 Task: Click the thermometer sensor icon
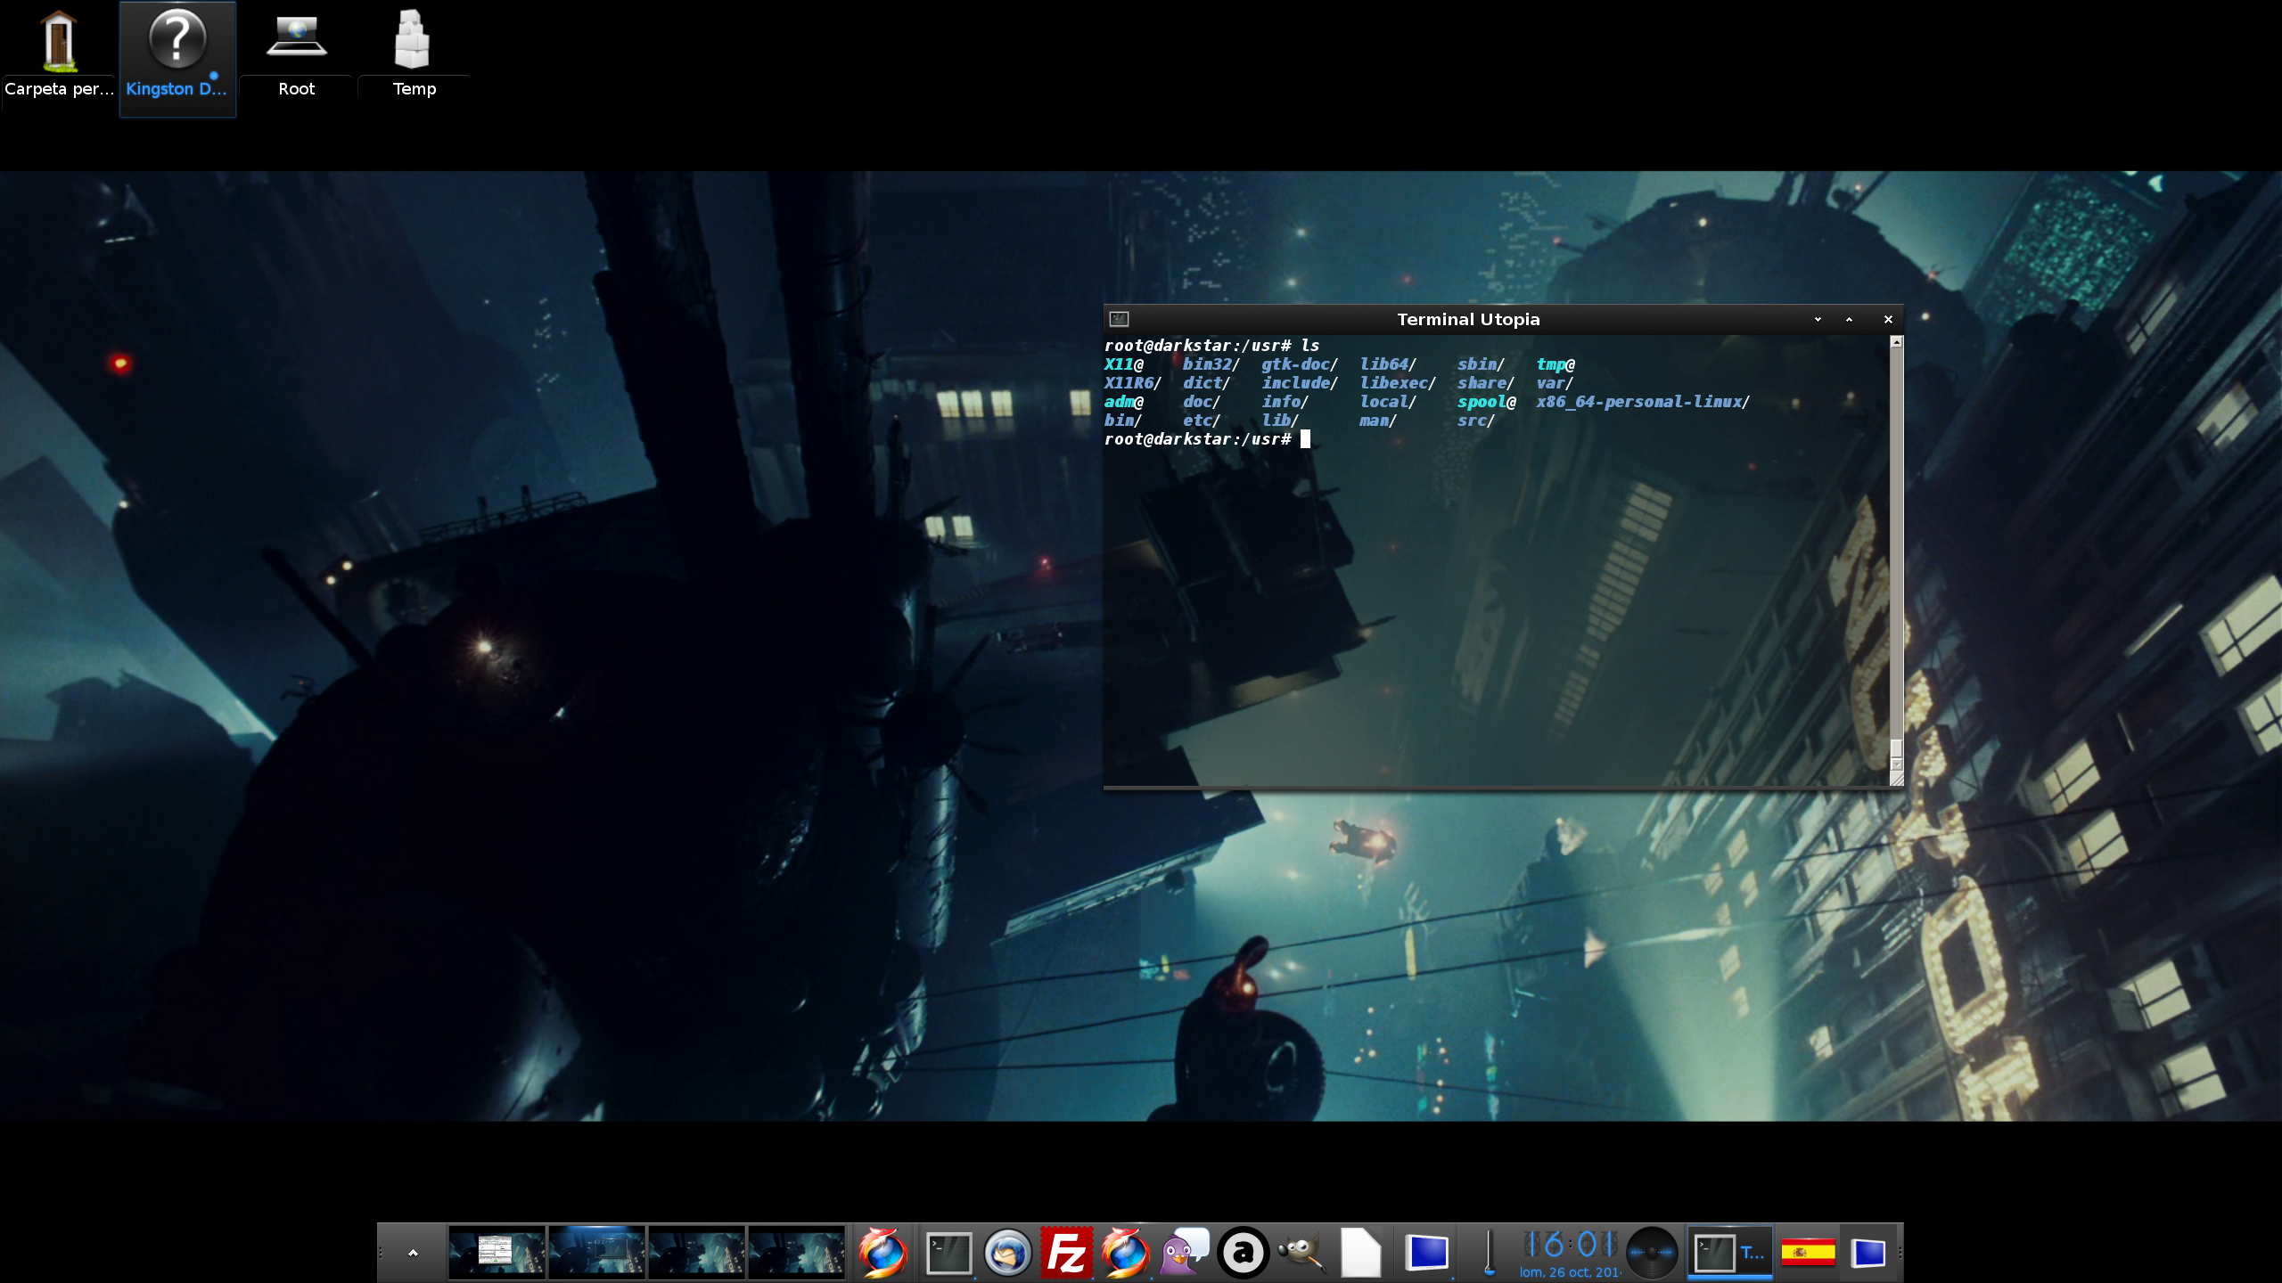pyautogui.click(x=1488, y=1253)
